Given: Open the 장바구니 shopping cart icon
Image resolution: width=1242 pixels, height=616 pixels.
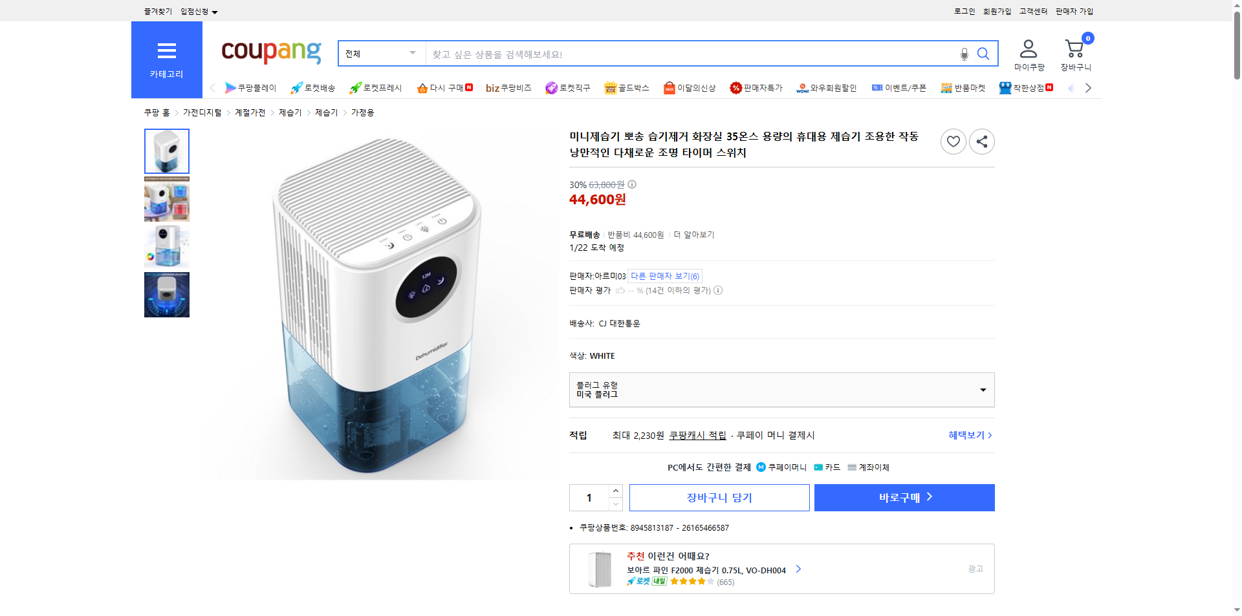Looking at the screenshot, I should pyautogui.click(x=1074, y=48).
